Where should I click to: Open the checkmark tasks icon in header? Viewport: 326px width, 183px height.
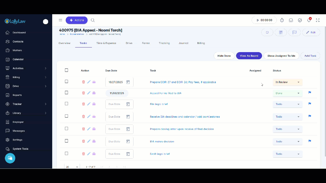point(300,20)
